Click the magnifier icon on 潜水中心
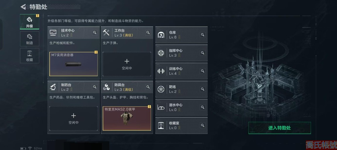 pos(202,107)
